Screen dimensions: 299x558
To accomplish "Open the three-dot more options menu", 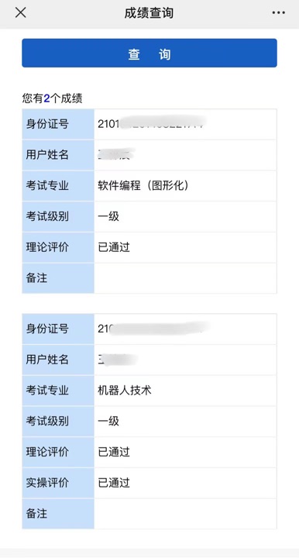I will pyautogui.click(x=278, y=13).
